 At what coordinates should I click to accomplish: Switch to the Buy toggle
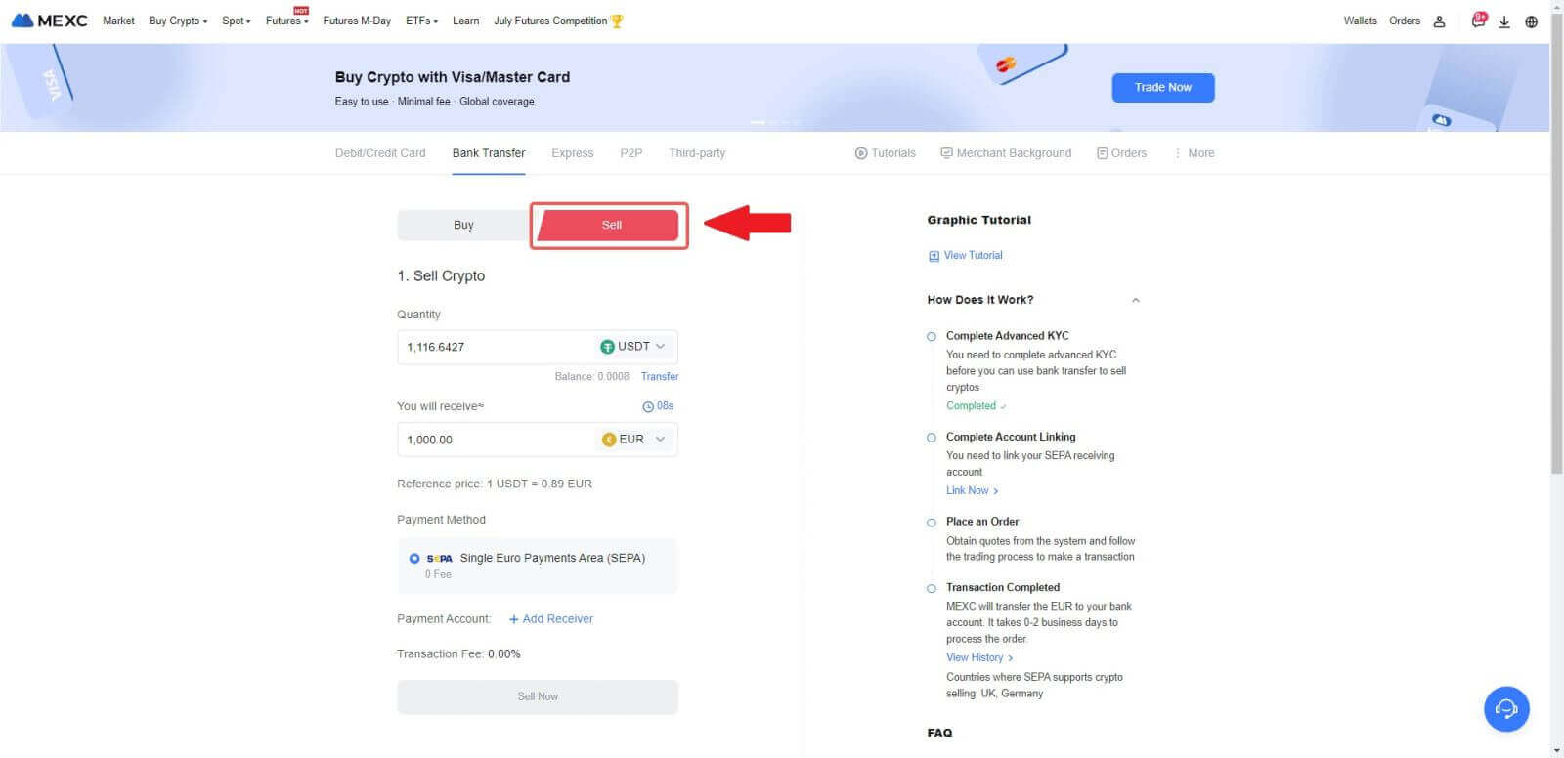(x=463, y=225)
